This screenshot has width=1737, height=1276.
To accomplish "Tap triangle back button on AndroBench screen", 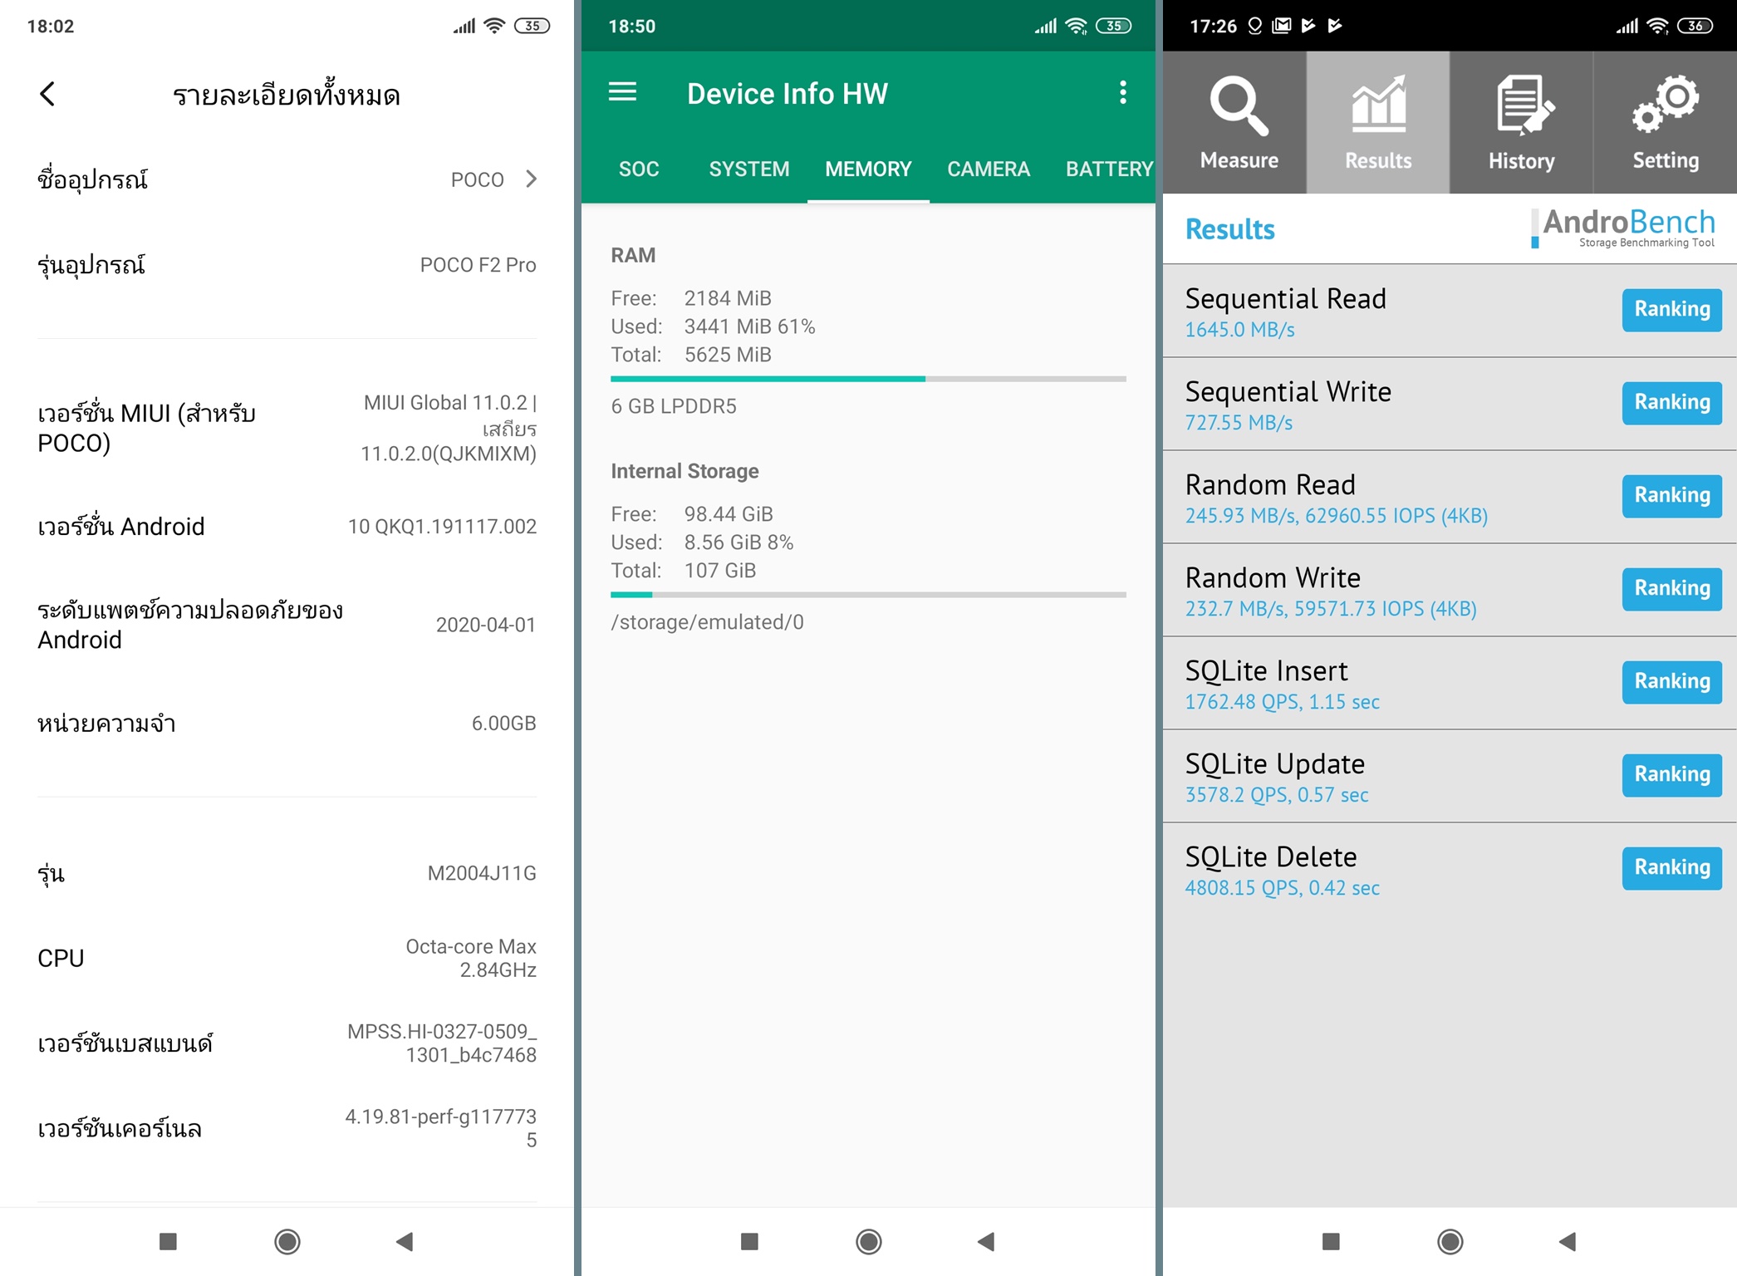I will coord(1568,1241).
